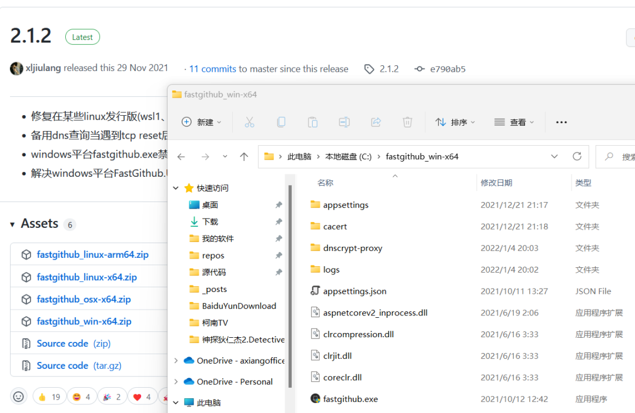The width and height of the screenshot is (635, 413).
Task: Click the Share icon in Explorer toolbar
Action: (x=376, y=122)
